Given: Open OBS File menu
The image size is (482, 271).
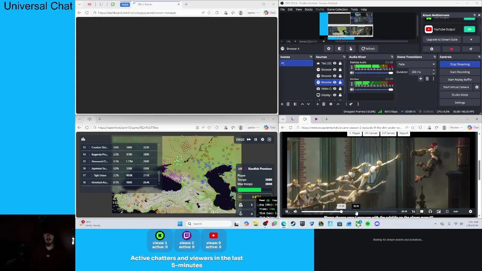Looking at the screenshot, I should (x=282, y=9).
